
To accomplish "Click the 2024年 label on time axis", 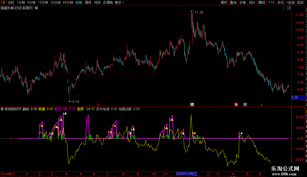I will (x=6, y=174).
